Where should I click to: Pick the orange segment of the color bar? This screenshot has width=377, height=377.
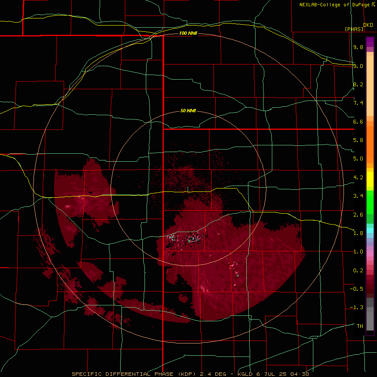[x=370, y=144]
